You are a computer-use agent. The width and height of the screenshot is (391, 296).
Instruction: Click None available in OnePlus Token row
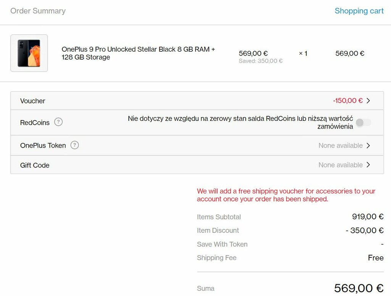tap(341, 146)
